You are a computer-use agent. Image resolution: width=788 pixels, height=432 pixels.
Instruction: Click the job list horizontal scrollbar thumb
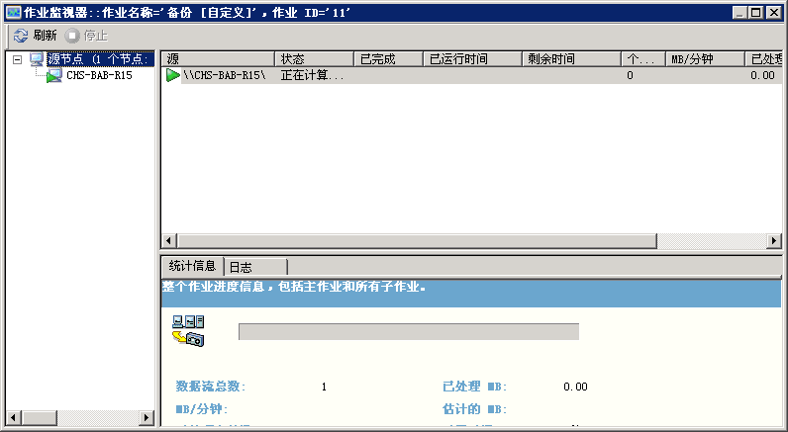coord(417,241)
